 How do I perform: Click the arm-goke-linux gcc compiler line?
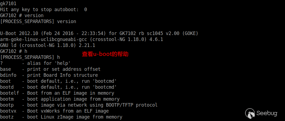pos(82,39)
